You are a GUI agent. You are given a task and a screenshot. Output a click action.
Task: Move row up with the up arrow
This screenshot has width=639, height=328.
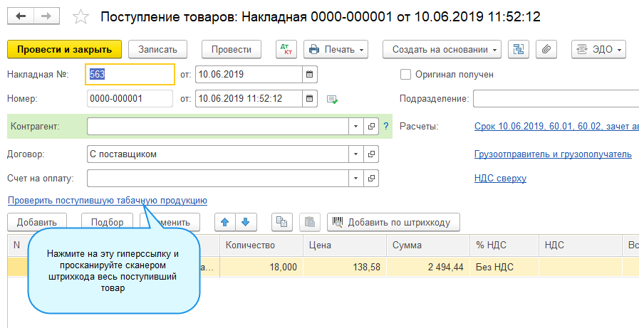226,222
